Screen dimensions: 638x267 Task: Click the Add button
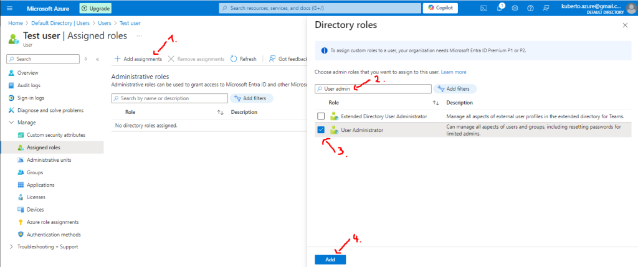pos(330,260)
